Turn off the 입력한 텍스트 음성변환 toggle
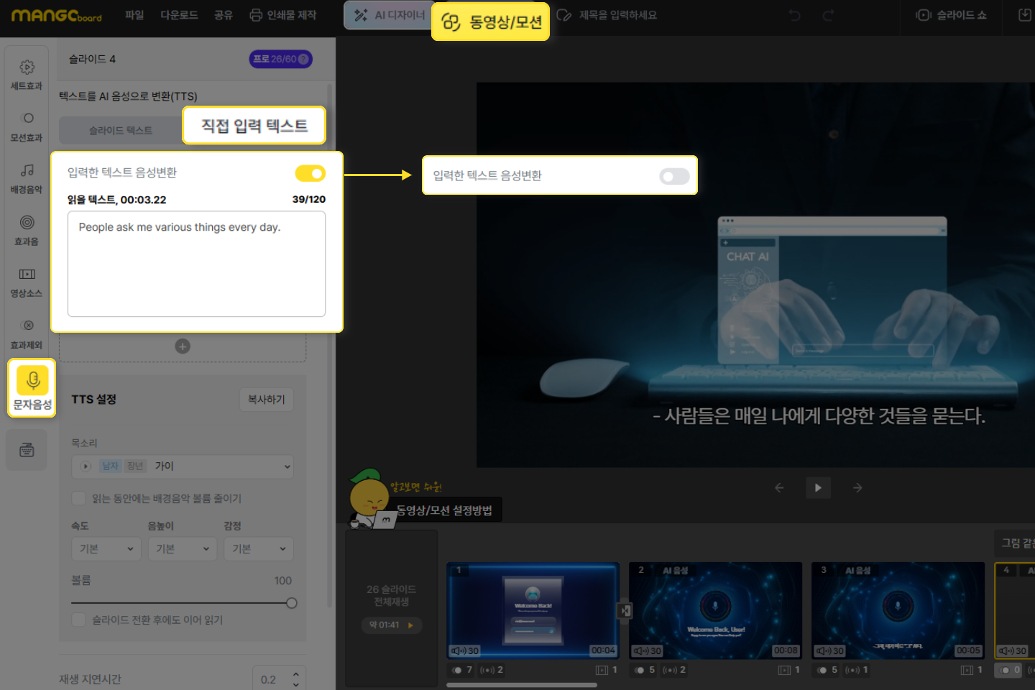Image resolution: width=1035 pixels, height=690 pixels. [310, 173]
